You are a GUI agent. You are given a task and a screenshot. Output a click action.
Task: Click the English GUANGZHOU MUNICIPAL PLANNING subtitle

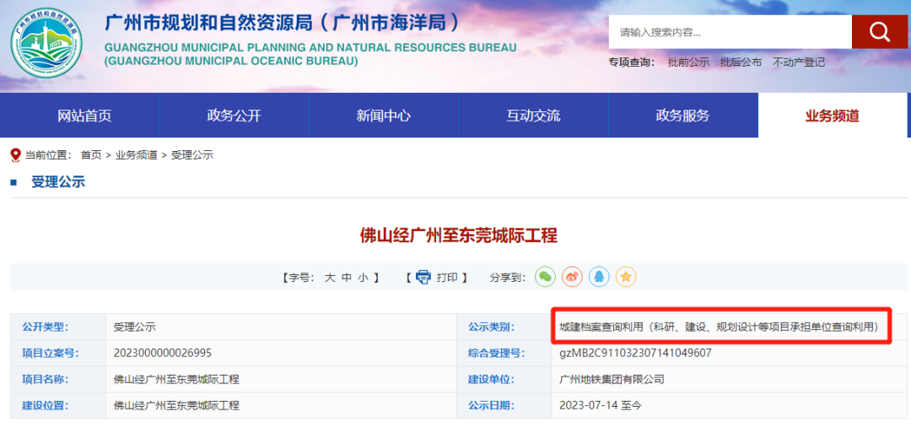[x=310, y=53]
